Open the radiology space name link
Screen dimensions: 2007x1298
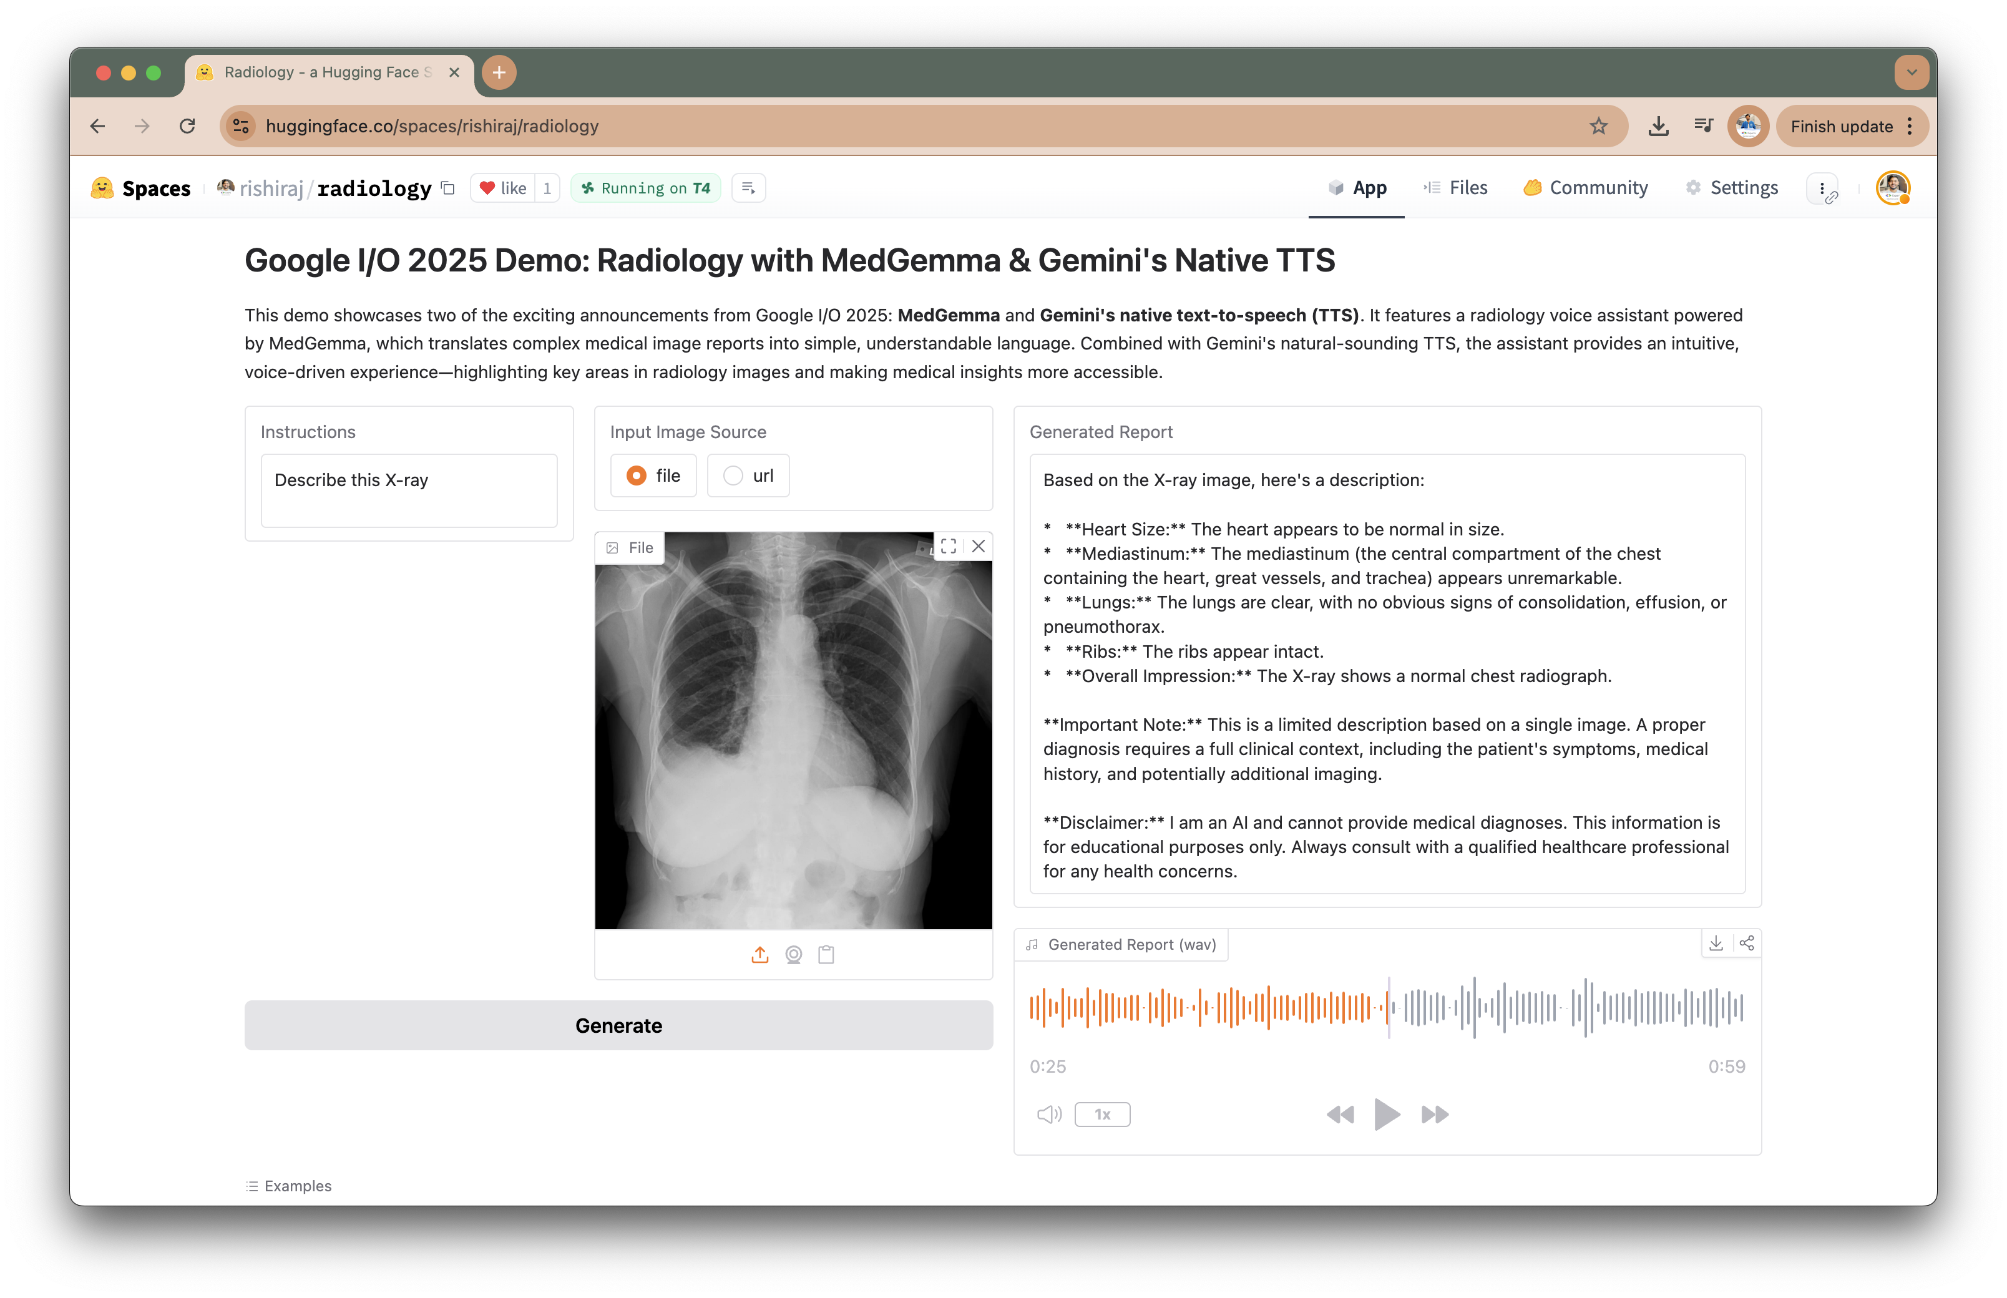374,189
